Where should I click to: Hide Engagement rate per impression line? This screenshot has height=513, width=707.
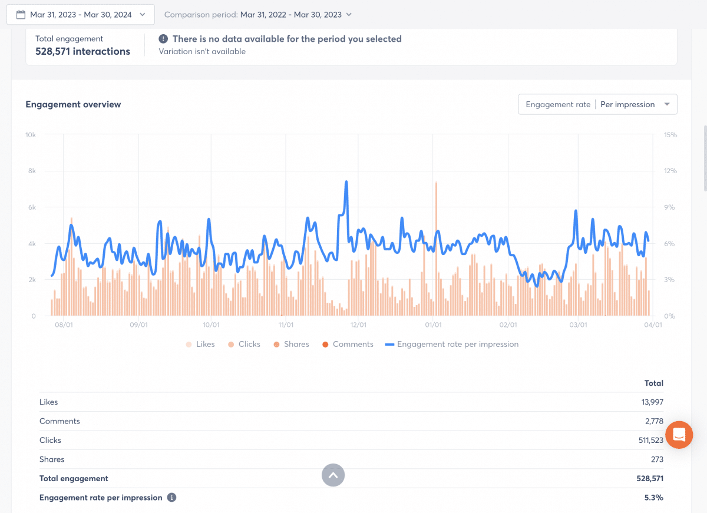pos(451,344)
